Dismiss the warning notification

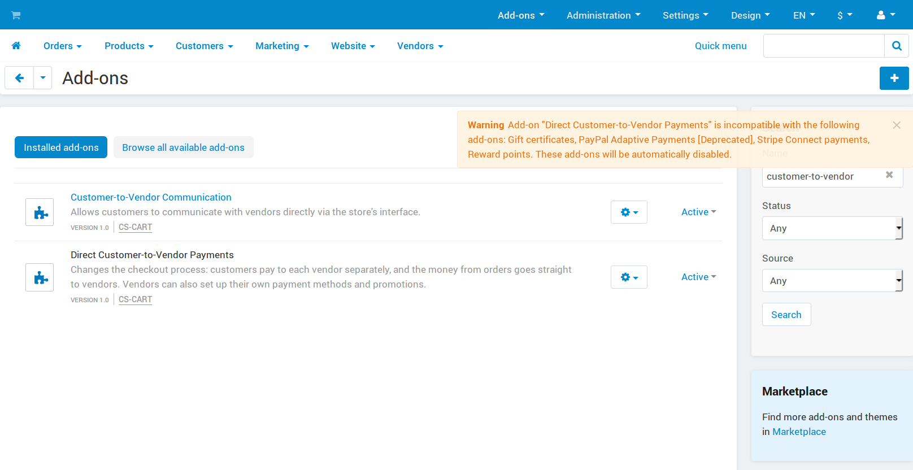897,125
